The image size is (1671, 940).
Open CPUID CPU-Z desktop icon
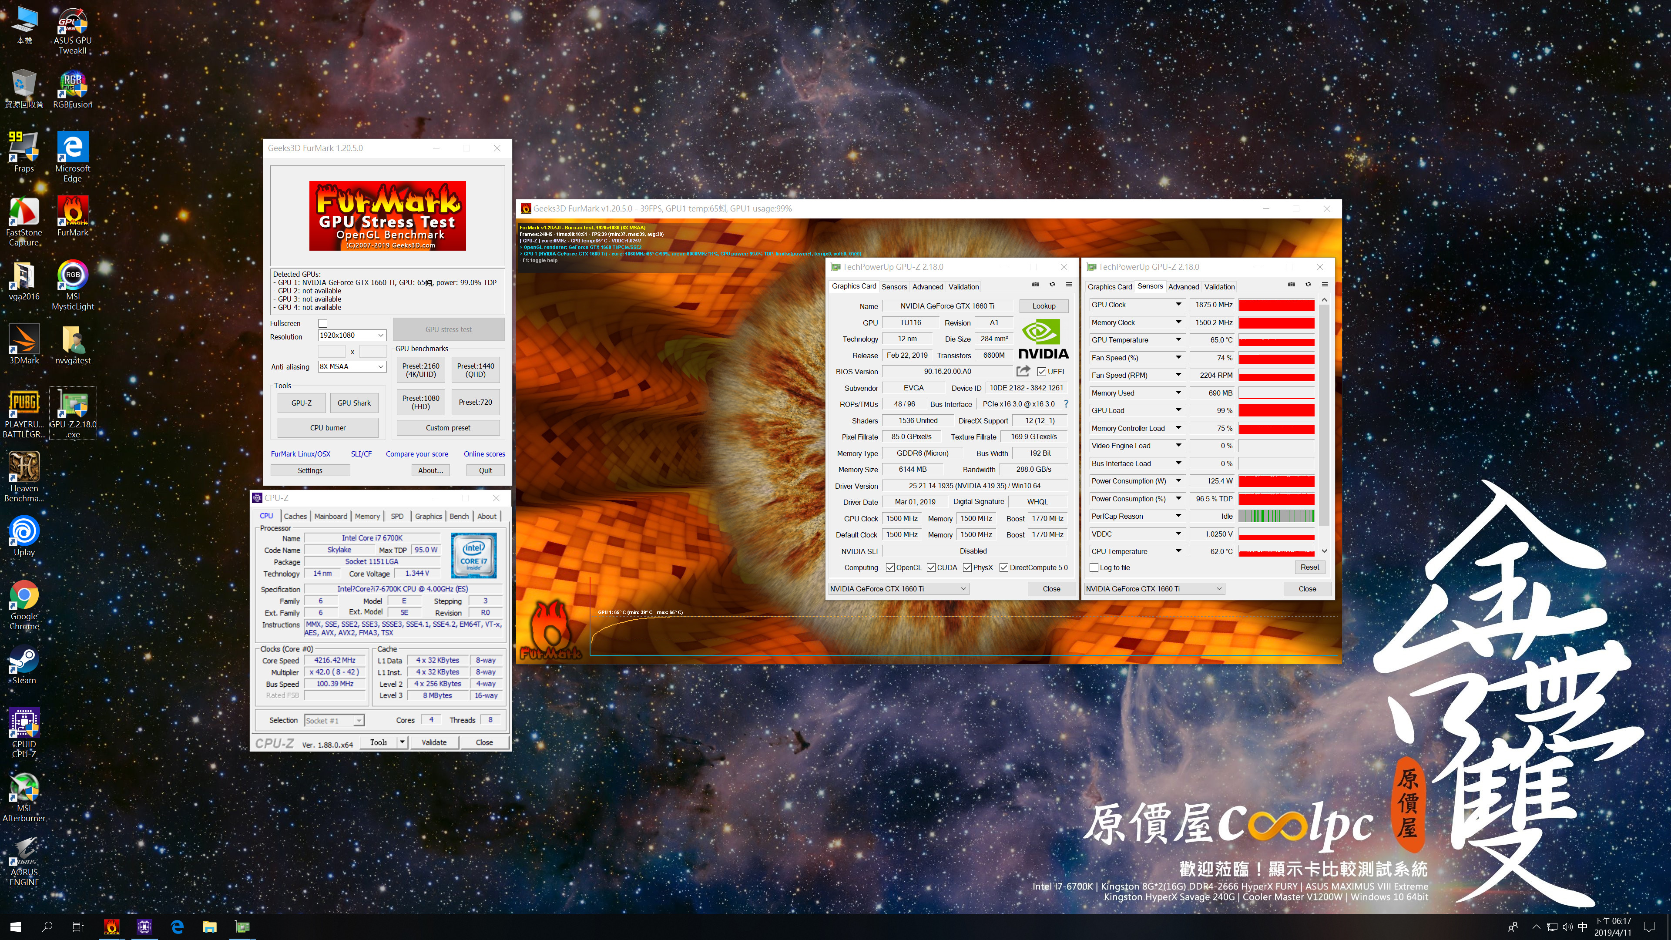(x=24, y=733)
